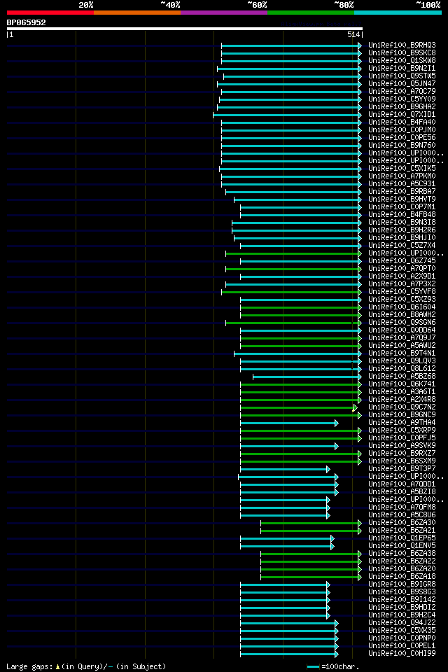Select the UniRef100_B6SXM9 label

tap(402, 461)
